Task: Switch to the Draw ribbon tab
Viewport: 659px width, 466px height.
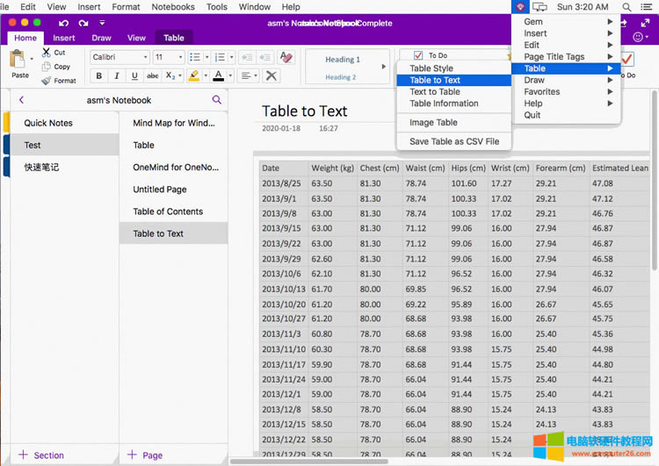Action: [x=101, y=38]
